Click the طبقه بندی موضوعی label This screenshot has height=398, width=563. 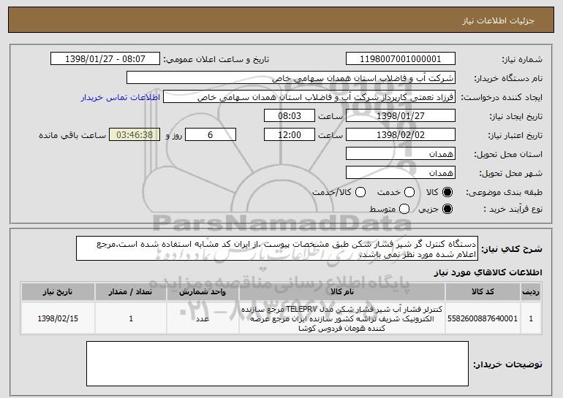click(x=504, y=193)
